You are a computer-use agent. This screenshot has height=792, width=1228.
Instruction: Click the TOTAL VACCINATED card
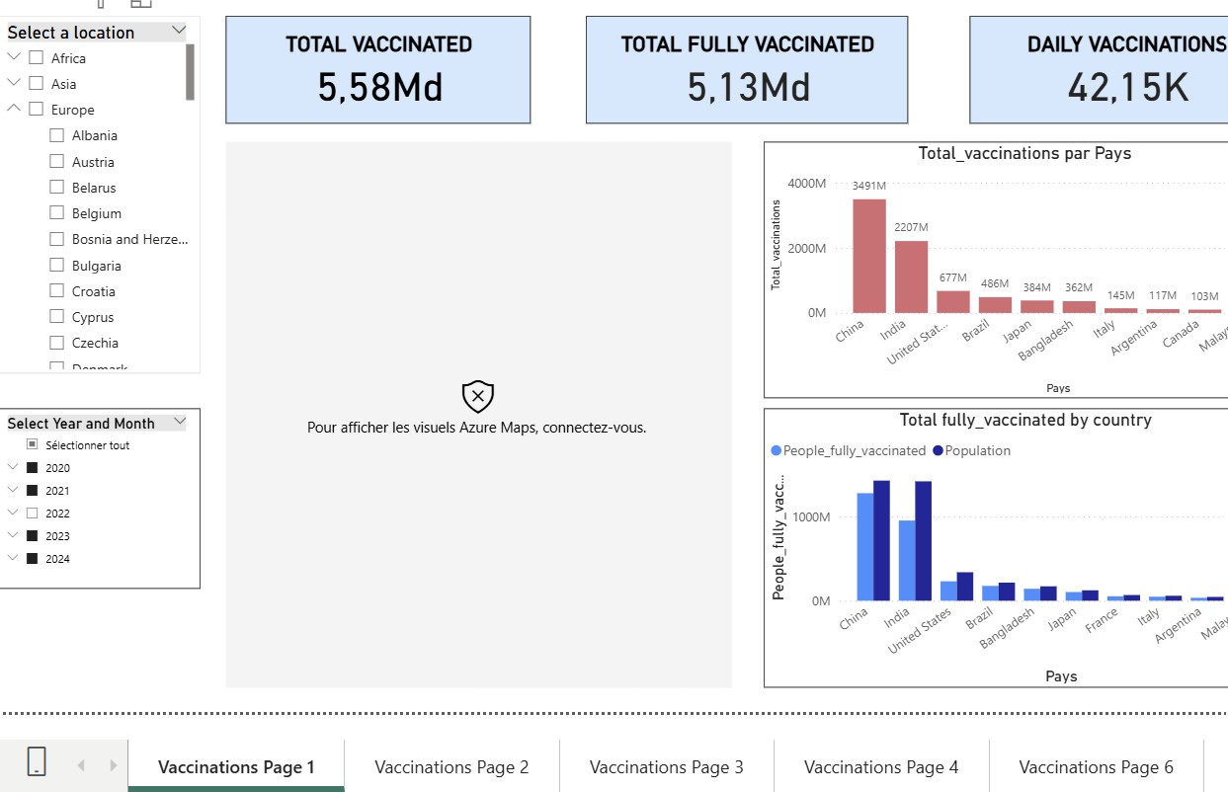tap(378, 69)
